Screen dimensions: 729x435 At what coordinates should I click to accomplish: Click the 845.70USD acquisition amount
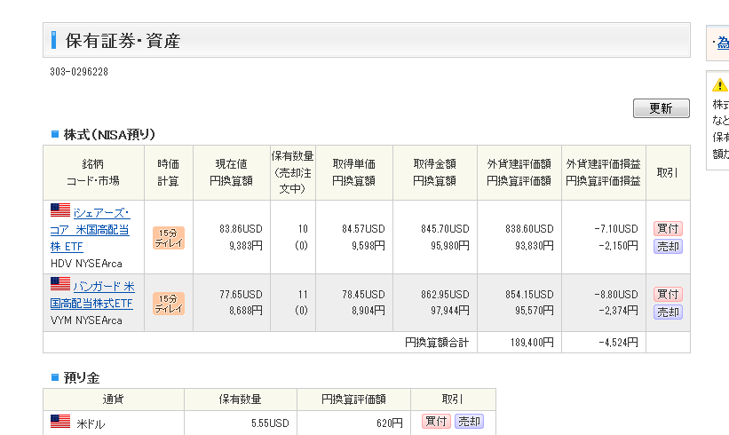coord(445,229)
